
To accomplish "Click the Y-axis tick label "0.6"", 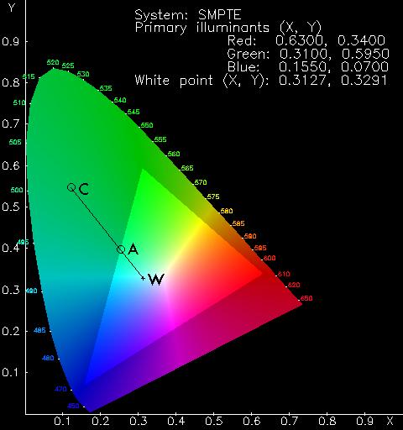I will pos(11,165).
